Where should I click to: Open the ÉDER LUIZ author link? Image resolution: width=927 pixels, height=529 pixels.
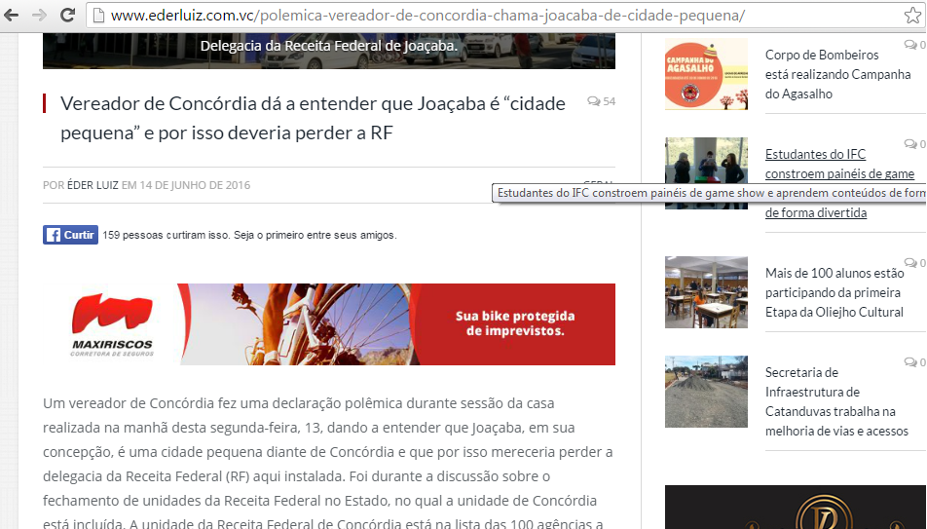[93, 185]
